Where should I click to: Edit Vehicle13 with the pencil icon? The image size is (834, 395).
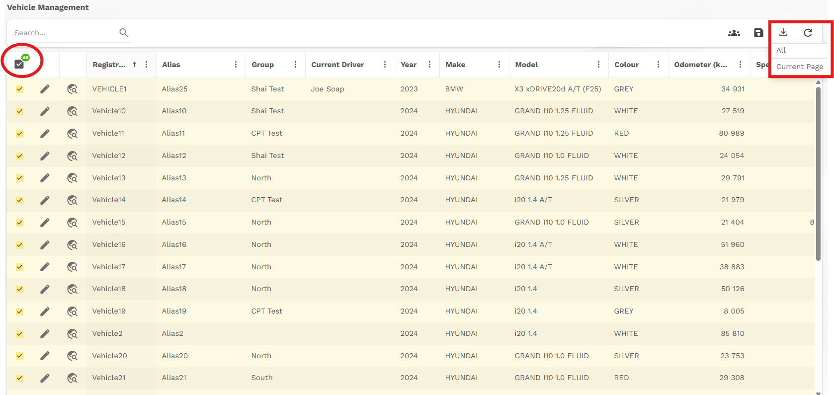45,178
